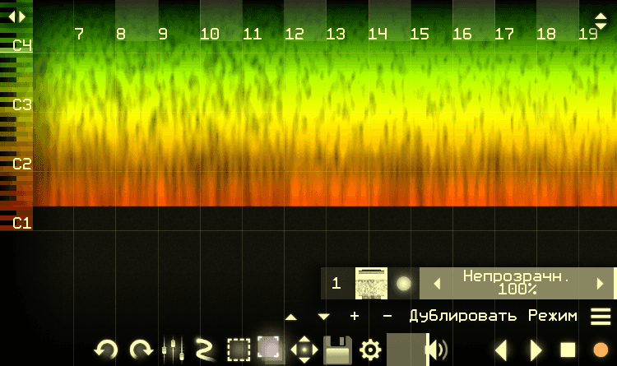The width and height of the screenshot is (617, 366).
Task: Open the hamburger layer menu
Action: 601,317
